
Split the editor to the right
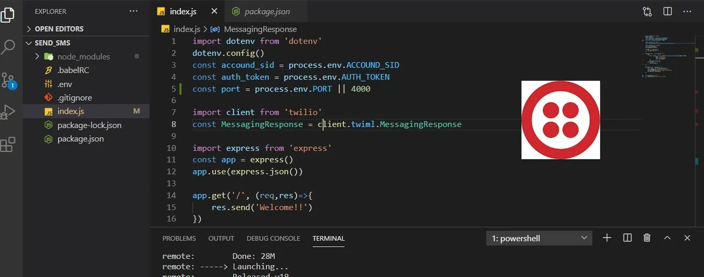tap(667, 11)
